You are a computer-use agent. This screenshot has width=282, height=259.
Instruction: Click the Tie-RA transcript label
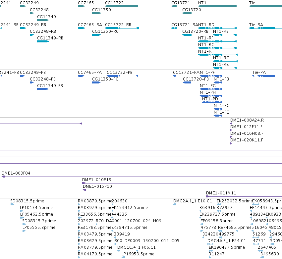[x=256, y=25]
